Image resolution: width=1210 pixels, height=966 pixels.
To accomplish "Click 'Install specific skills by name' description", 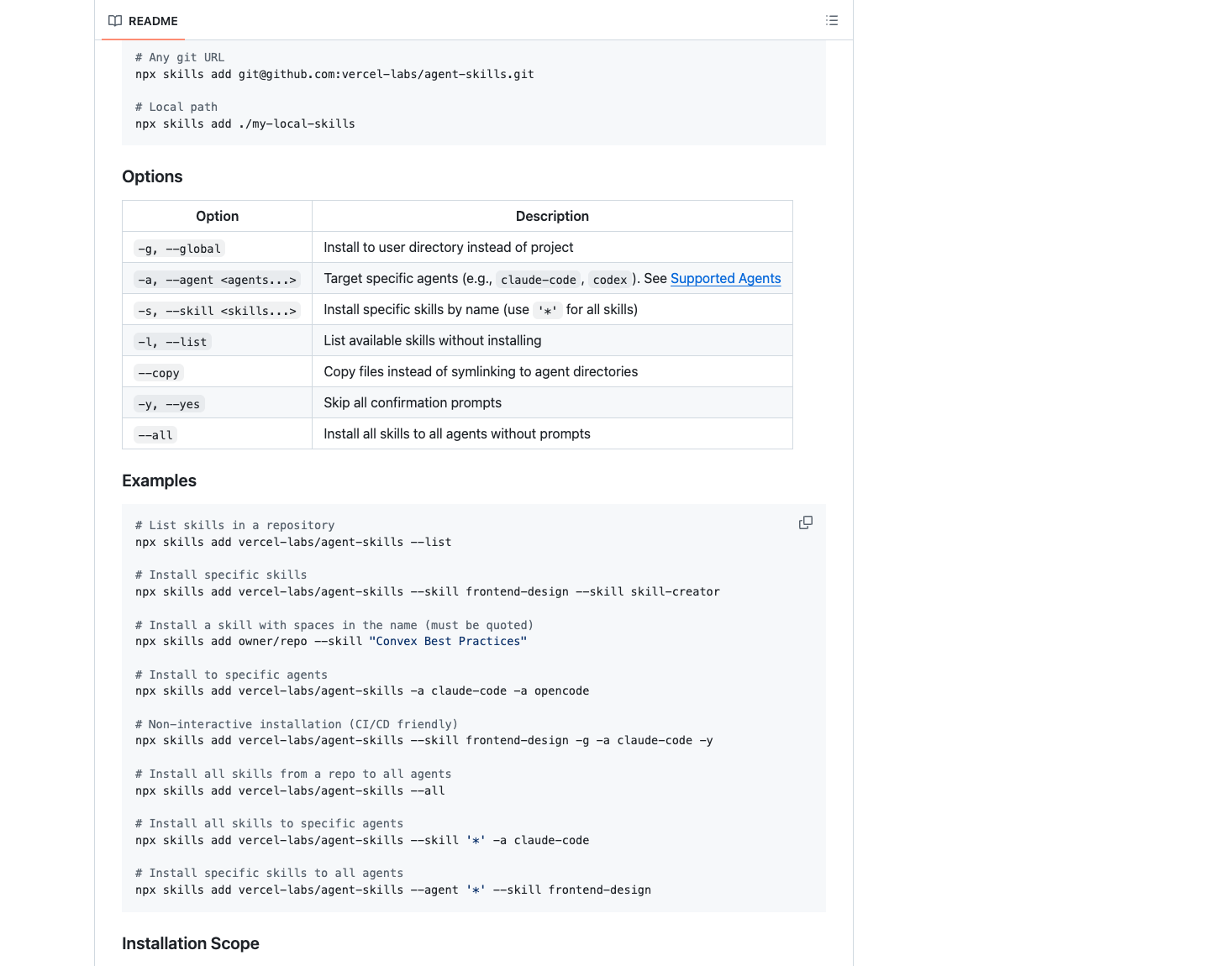I will (x=481, y=309).
